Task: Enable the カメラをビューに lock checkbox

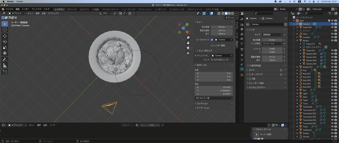Action: pyautogui.click(x=212, y=60)
